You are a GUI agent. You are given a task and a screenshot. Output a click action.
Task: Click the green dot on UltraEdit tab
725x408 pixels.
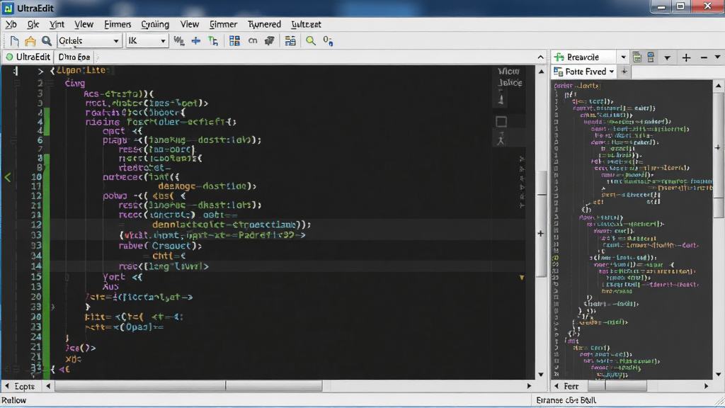9,57
